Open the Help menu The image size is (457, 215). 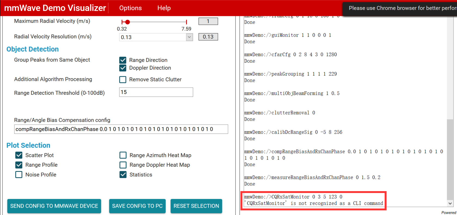tap(164, 8)
